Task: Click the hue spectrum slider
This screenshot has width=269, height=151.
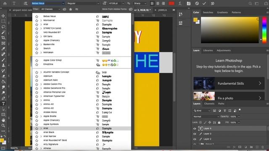Action: [x=264, y=30]
